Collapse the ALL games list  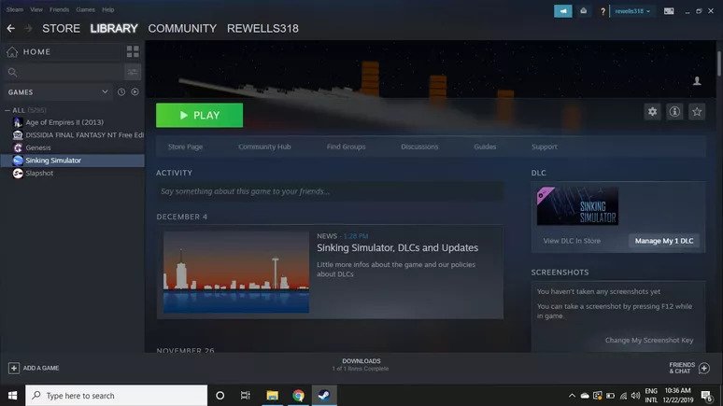pyautogui.click(x=7, y=110)
